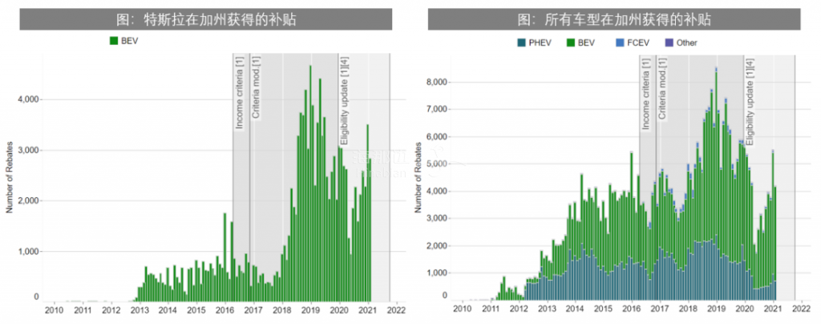The width and height of the screenshot is (821, 324).
Task: Click the green BEV swatch in Tesla chart legend
Action: coord(114,41)
